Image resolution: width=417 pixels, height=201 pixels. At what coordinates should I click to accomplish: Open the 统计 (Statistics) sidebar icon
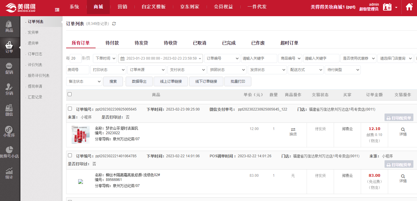[9, 173]
